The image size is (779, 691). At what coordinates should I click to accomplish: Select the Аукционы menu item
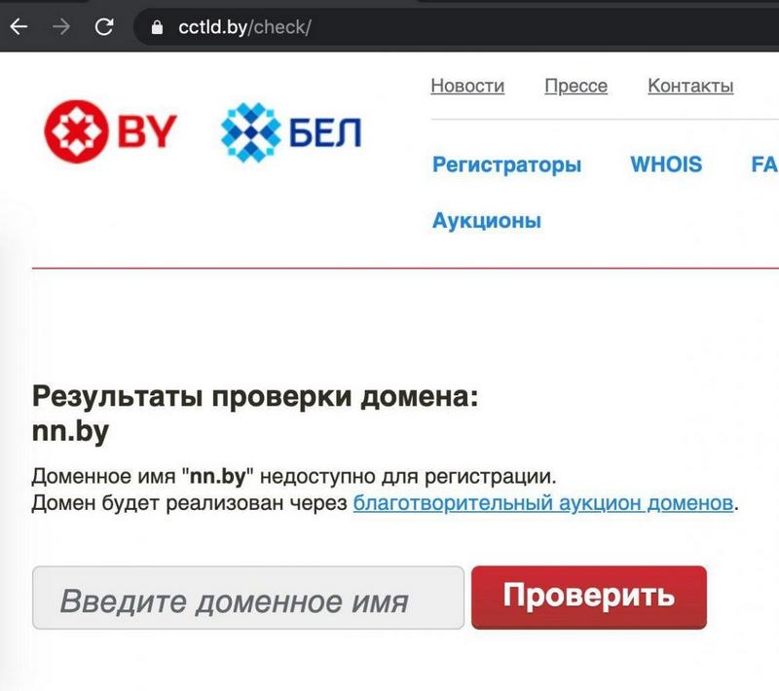point(487,221)
